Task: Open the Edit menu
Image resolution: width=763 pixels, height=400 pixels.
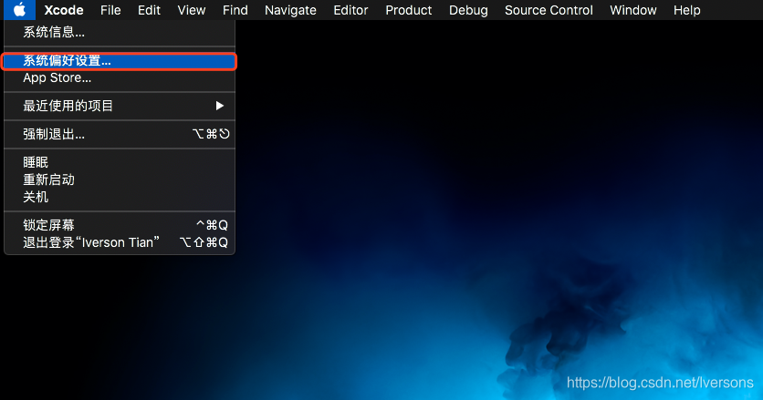Action: tap(149, 10)
